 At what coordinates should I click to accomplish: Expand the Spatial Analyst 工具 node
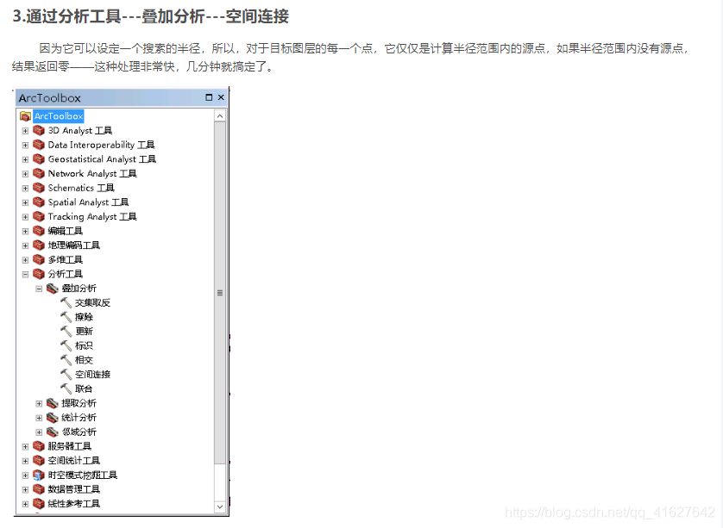pos(25,202)
